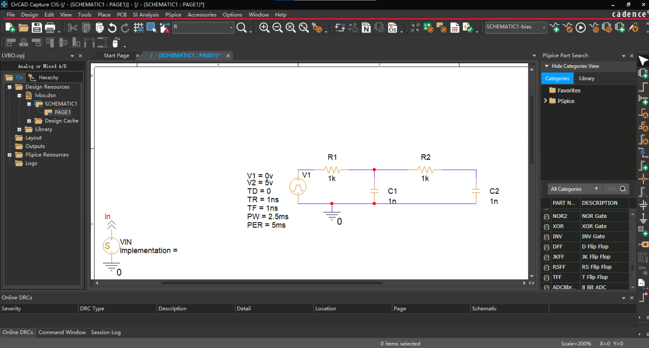Image resolution: width=649 pixels, height=348 pixels.
Task: Select the Outputs folder
Action: (35, 146)
